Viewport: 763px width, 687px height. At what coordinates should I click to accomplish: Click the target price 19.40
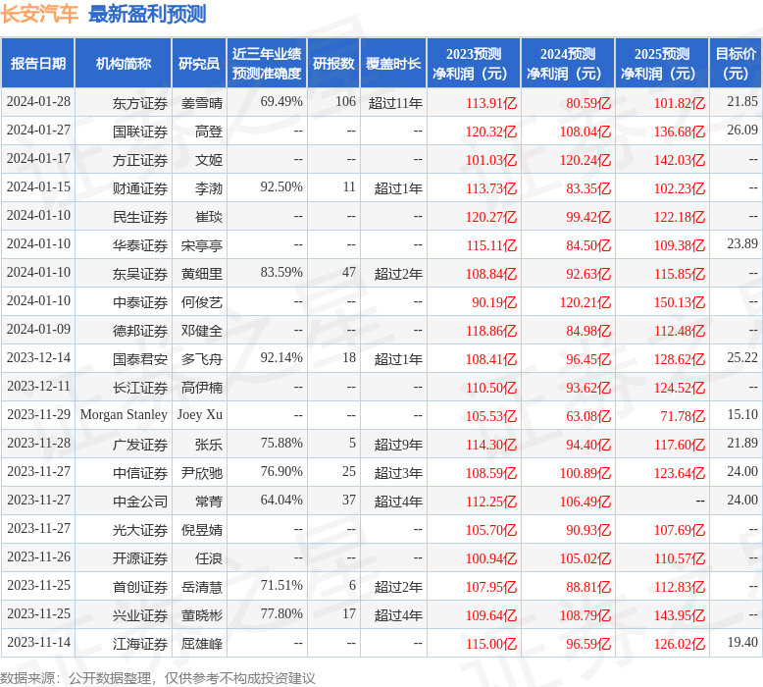click(742, 642)
